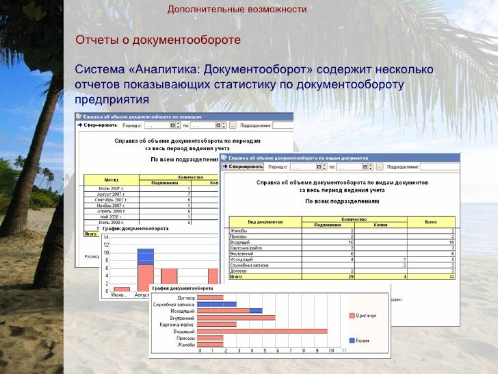This screenshot has width=498, height=374.
Task: Select the Внутренний table row
Action: click(342, 253)
